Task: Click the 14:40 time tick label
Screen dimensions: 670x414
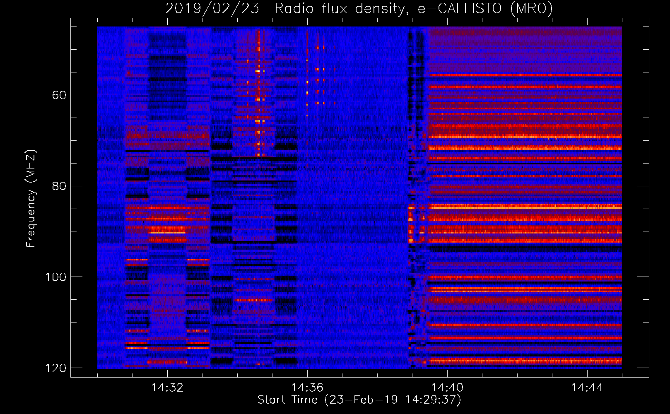Action: [447, 388]
